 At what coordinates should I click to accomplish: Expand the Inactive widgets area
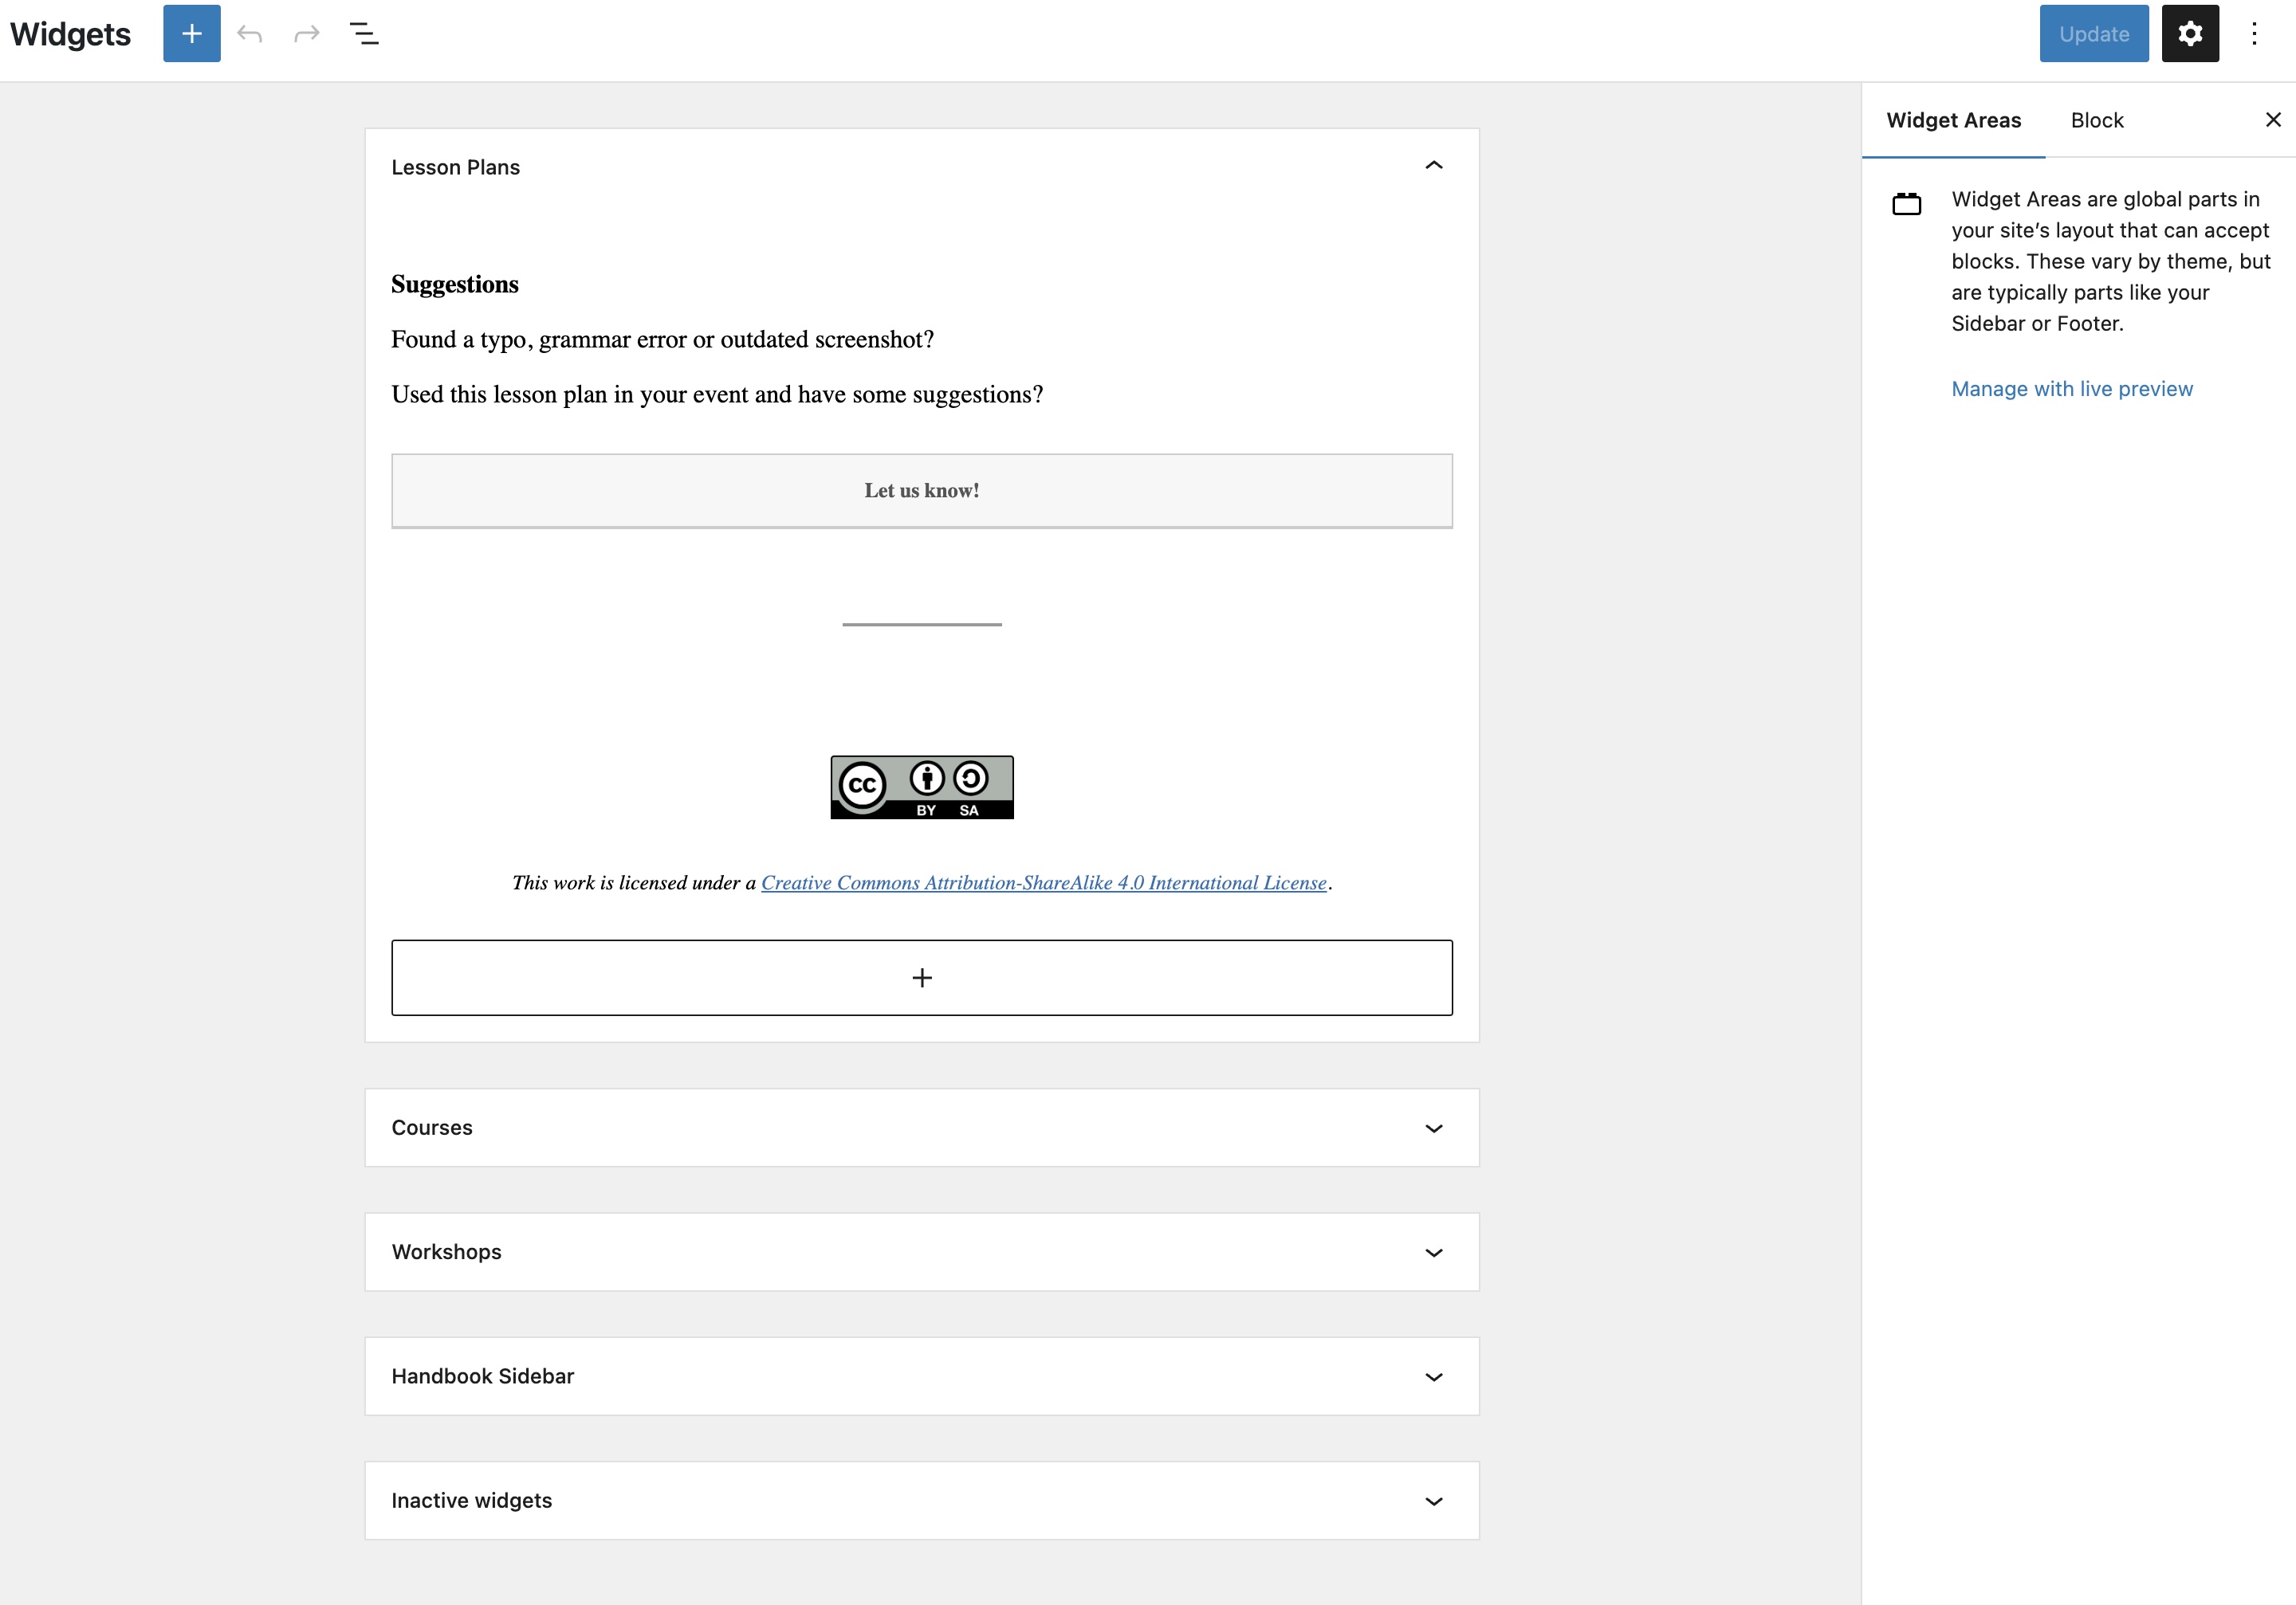click(1433, 1501)
